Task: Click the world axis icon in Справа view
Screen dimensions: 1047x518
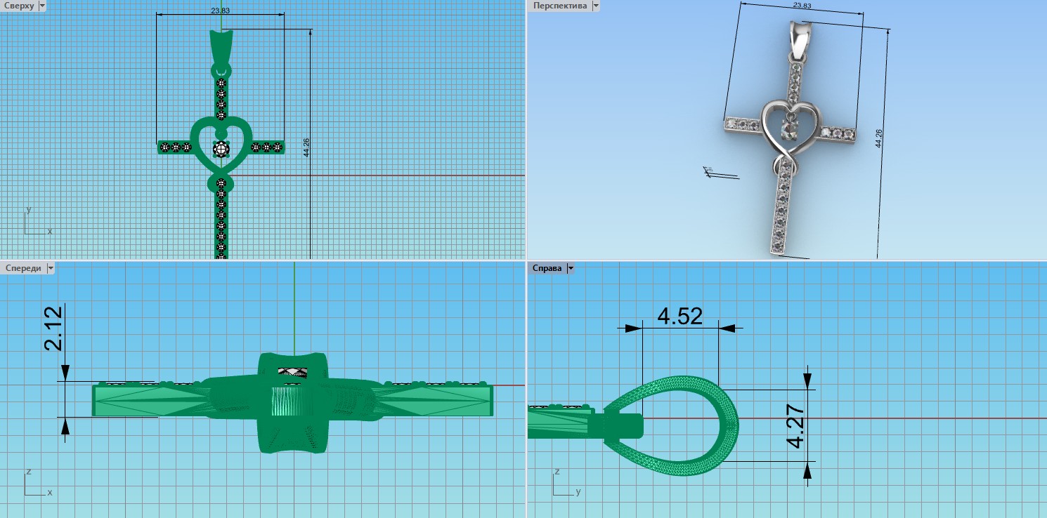Action: [x=561, y=484]
